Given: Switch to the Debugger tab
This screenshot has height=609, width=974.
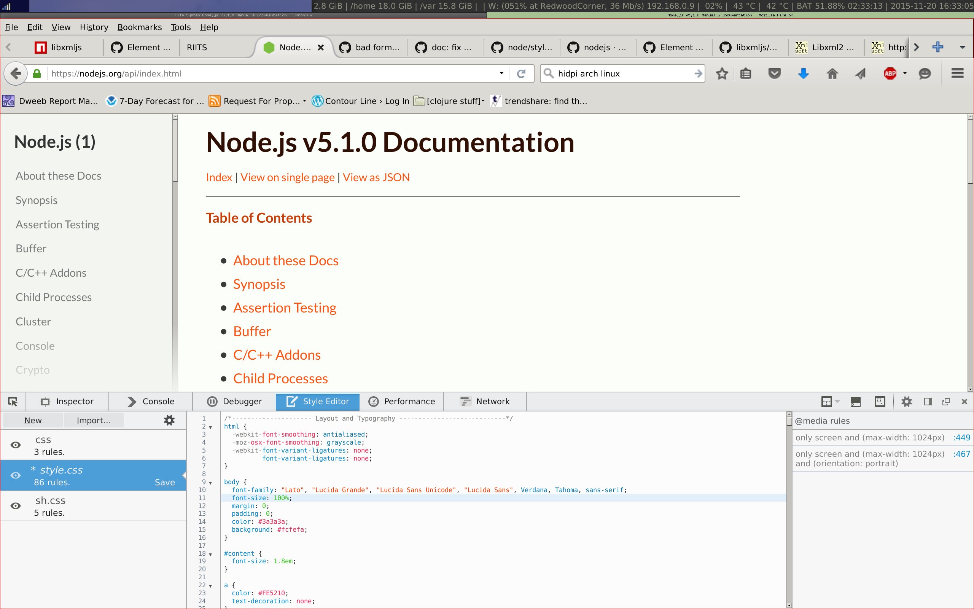Looking at the screenshot, I should pos(234,402).
